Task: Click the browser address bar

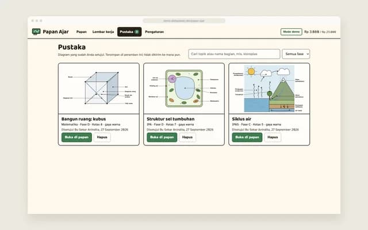Action: [184, 21]
